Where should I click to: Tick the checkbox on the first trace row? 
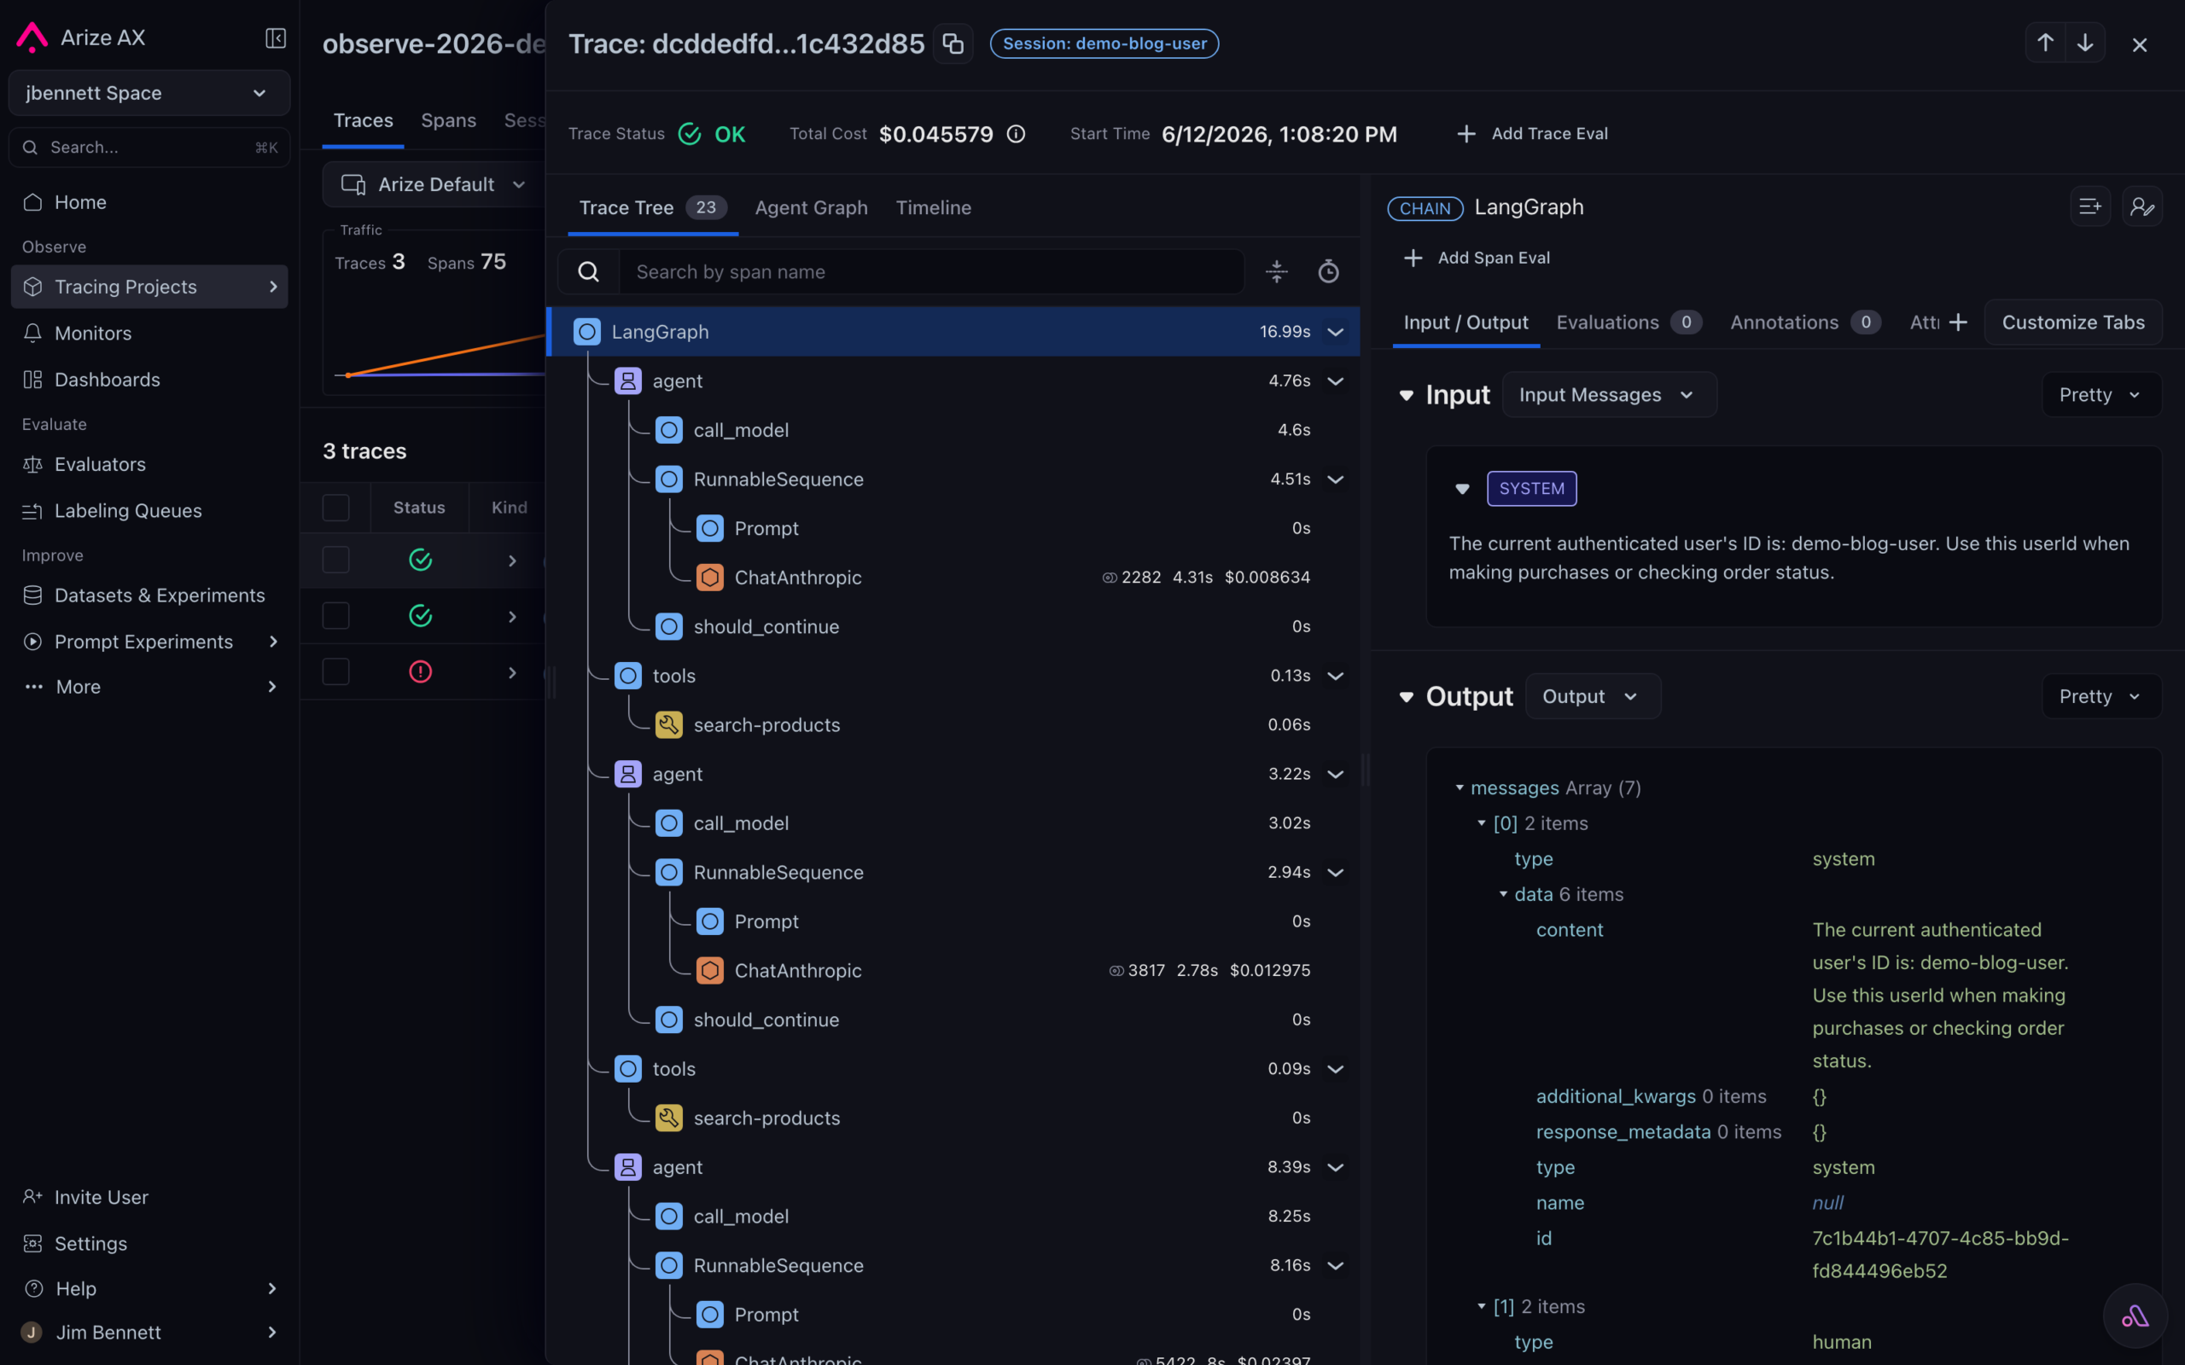[336, 560]
